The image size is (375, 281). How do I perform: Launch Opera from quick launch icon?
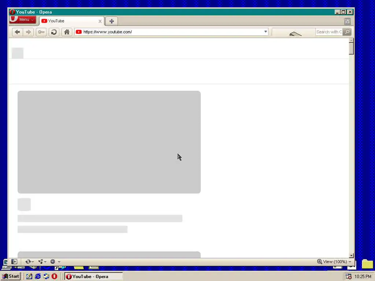point(55,277)
